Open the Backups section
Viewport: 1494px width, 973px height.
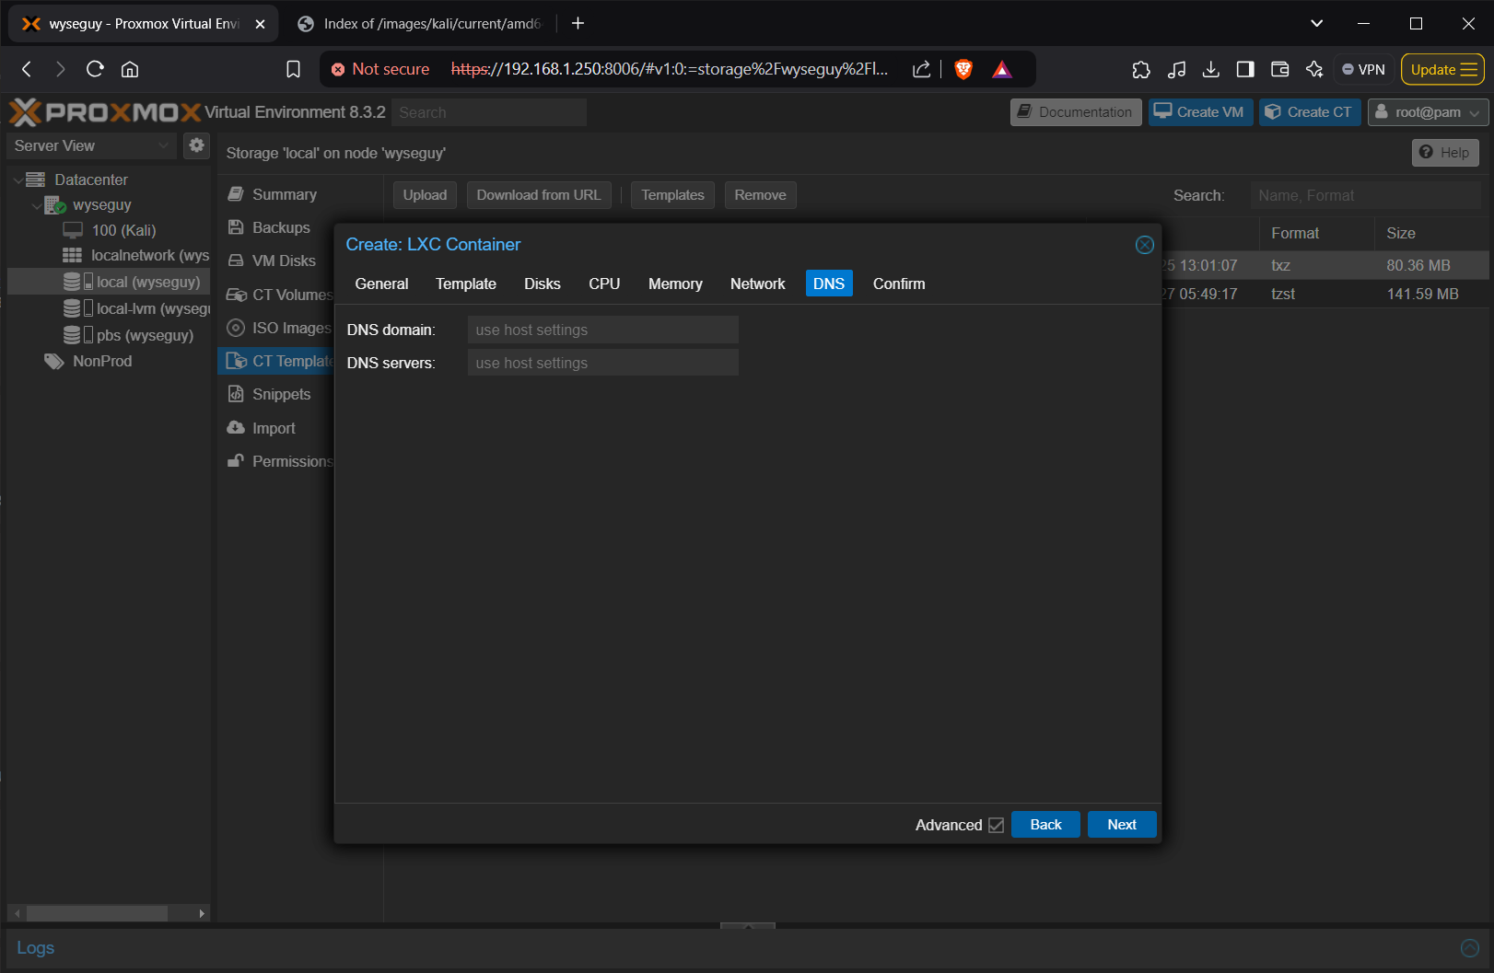click(281, 227)
